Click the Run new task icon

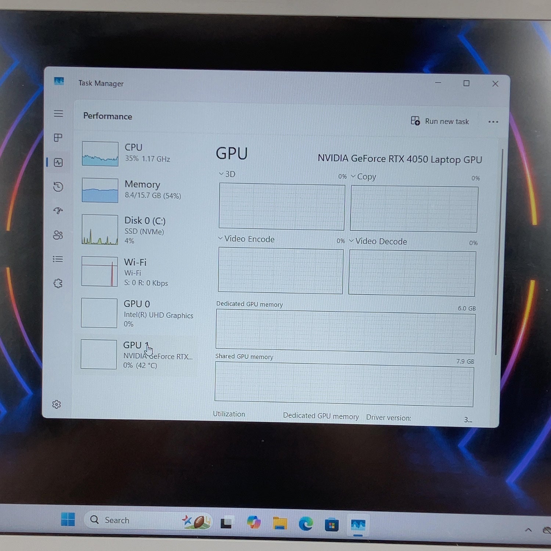[x=415, y=121]
